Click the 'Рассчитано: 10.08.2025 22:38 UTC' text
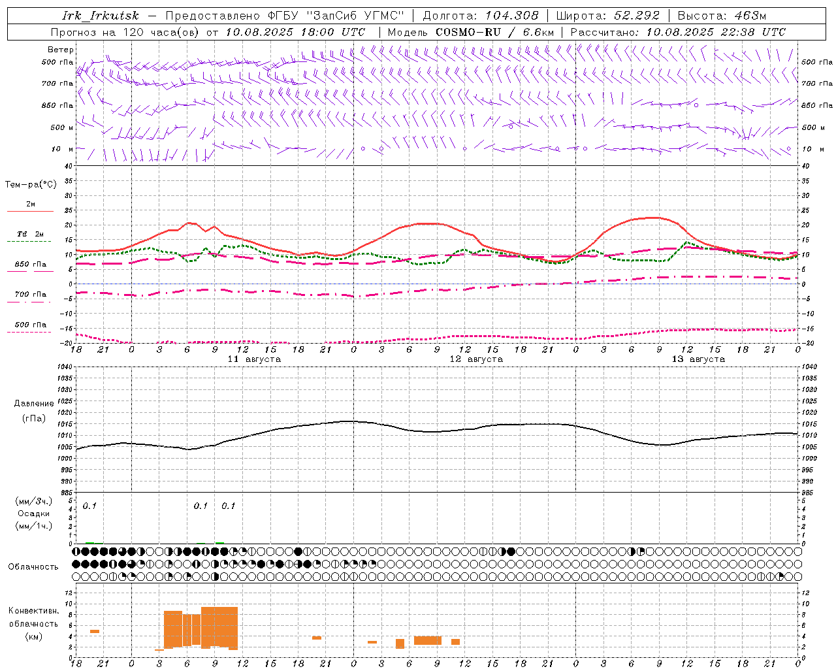This screenshot has height=669, width=836. tap(678, 32)
